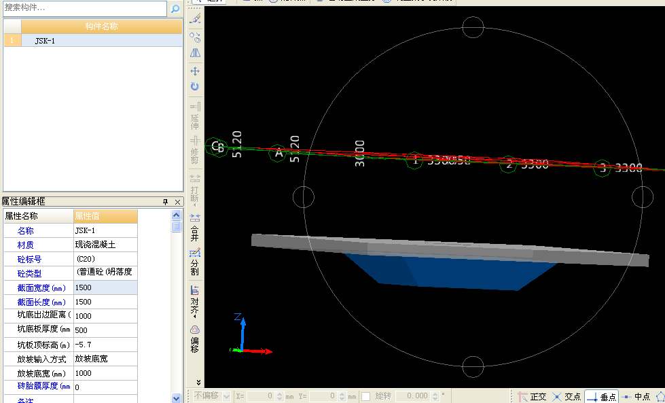
Task: Enable the 旋转 rotation checkbox
Action: [365, 396]
